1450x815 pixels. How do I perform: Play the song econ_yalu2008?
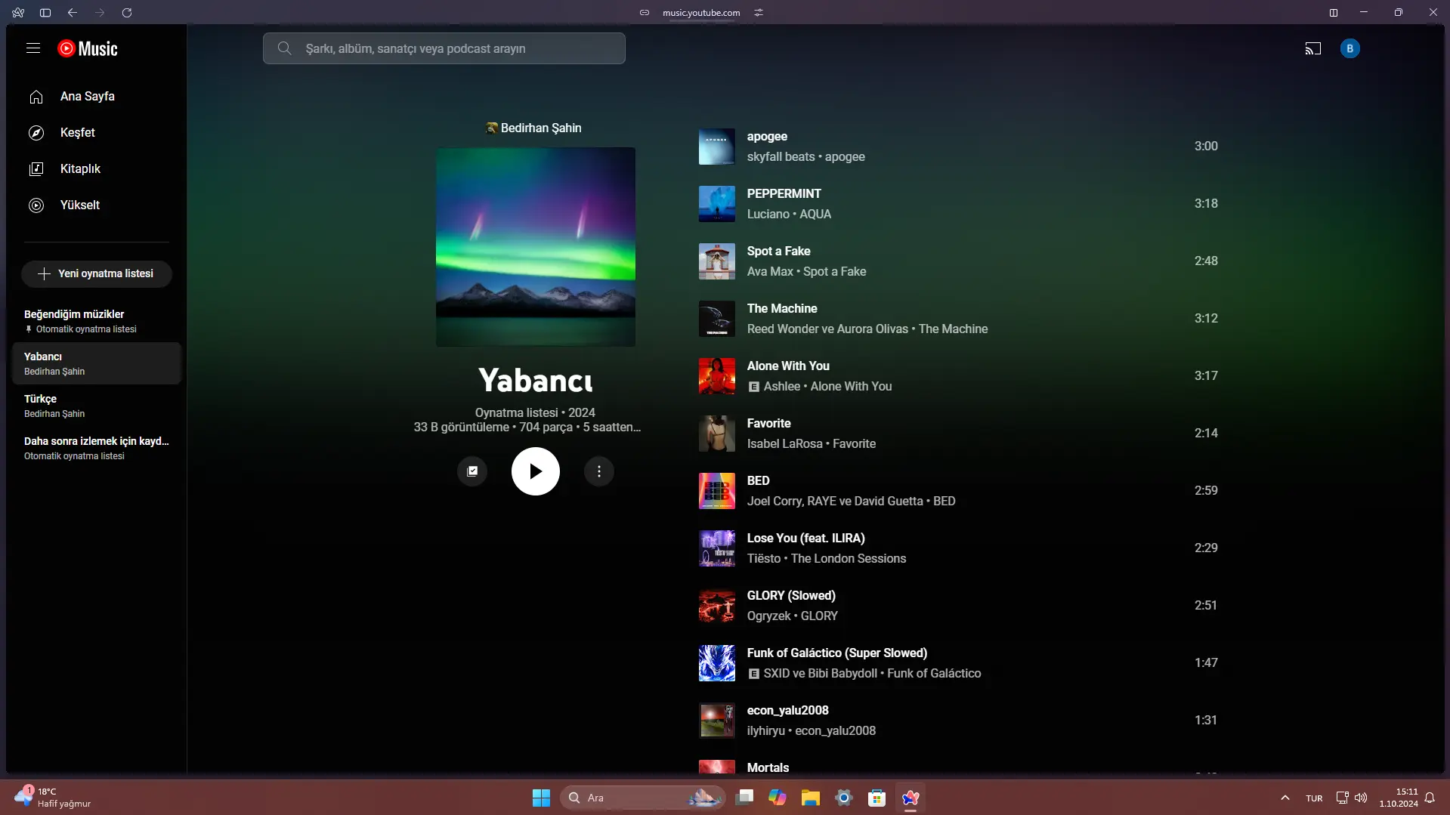pos(787,711)
